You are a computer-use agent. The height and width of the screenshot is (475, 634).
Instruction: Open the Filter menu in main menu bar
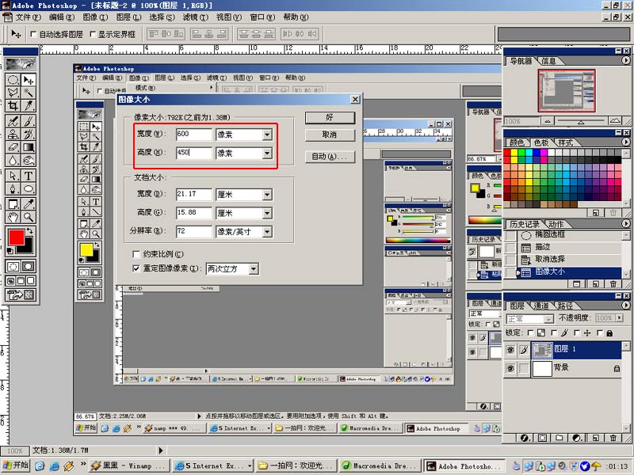click(195, 17)
